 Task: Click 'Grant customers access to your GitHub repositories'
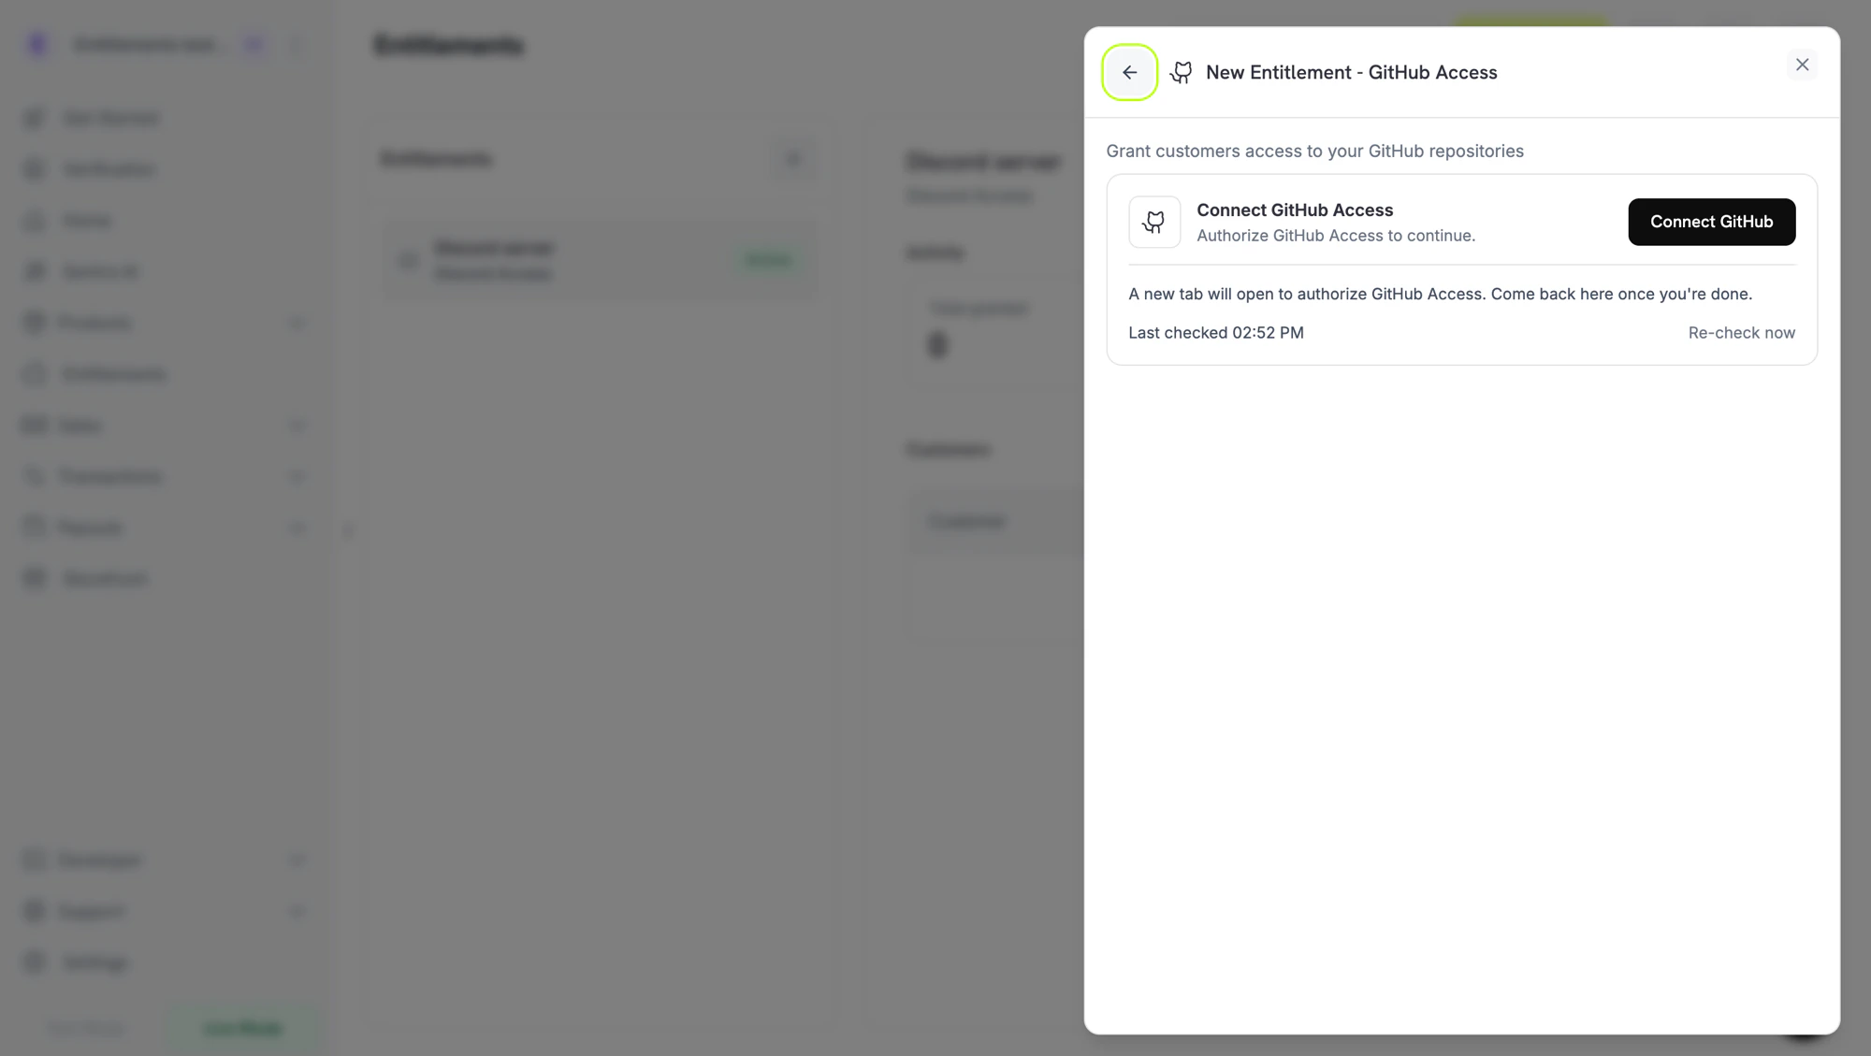[x=1314, y=152]
